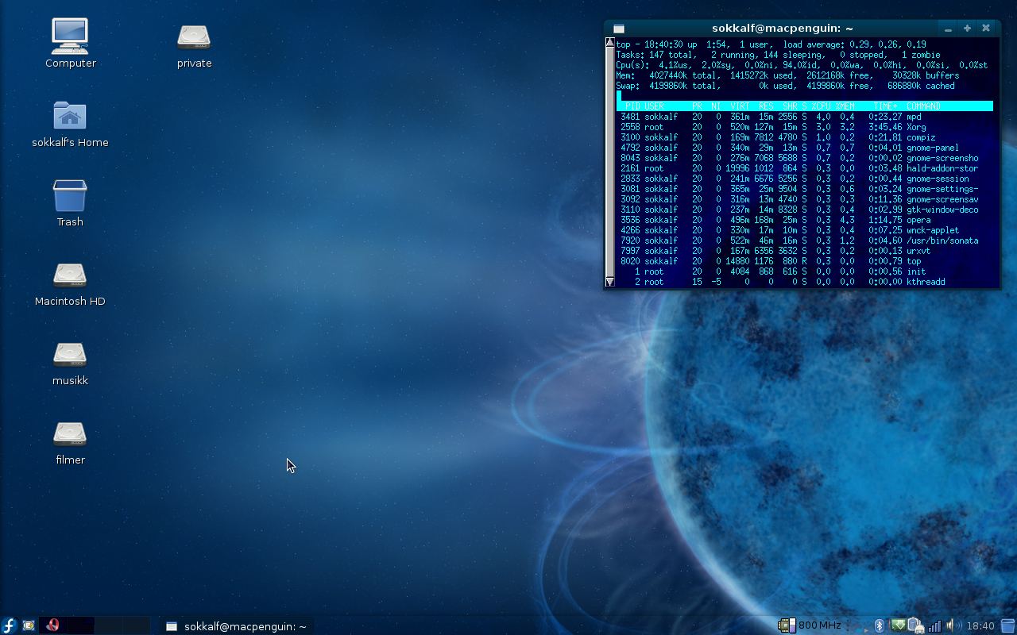Click the notes applet icon in panel
The image size is (1017, 635).
pyautogui.click(x=29, y=625)
